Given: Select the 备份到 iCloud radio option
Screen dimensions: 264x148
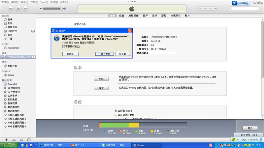Looking at the screenshot, I should 116,111.
